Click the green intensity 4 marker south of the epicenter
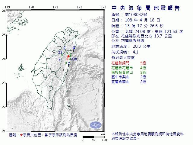The width and height of the screenshot is (193, 145). [66, 63]
